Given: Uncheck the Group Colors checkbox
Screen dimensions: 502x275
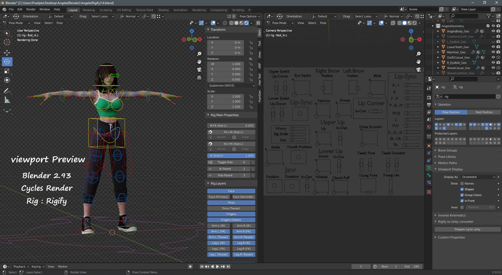Looking at the screenshot, I should pos(462,195).
